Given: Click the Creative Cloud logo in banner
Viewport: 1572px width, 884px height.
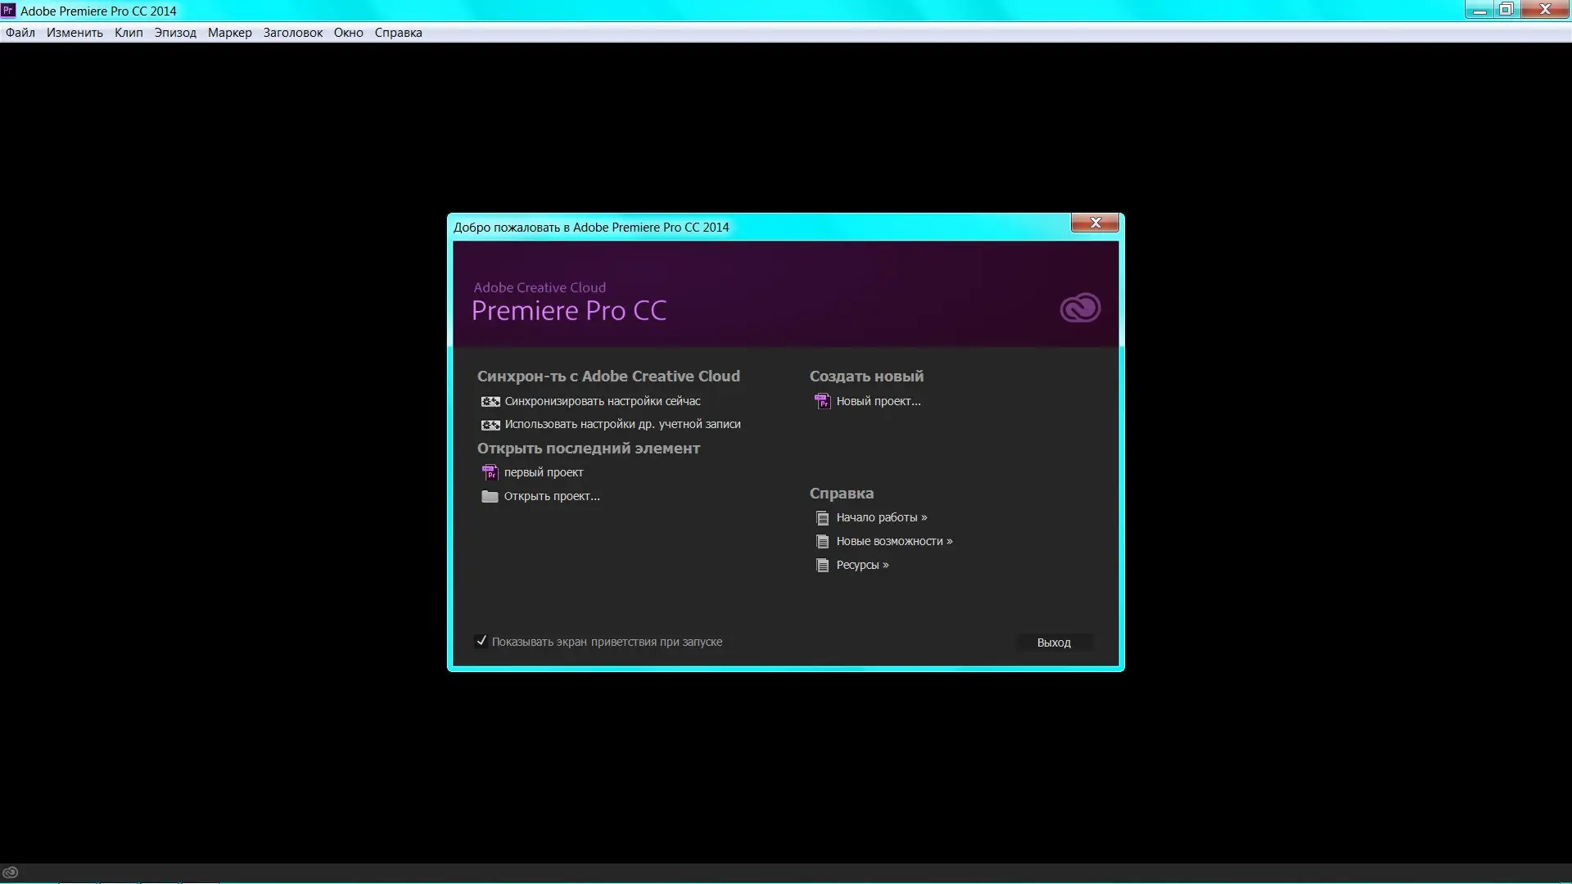Looking at the screenshot, I should (x=1080, y=308).
